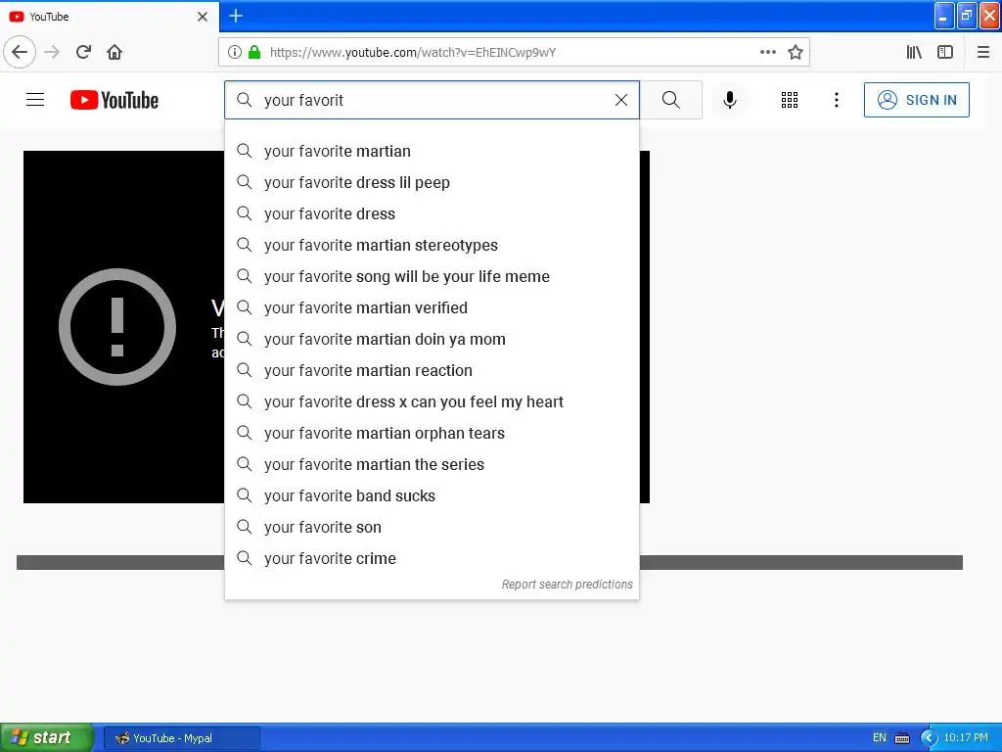The height and width of the screenshot is (752, 1002).
Task: Select suggestion 'your favorite martian'
Action: tap(432, 151)
